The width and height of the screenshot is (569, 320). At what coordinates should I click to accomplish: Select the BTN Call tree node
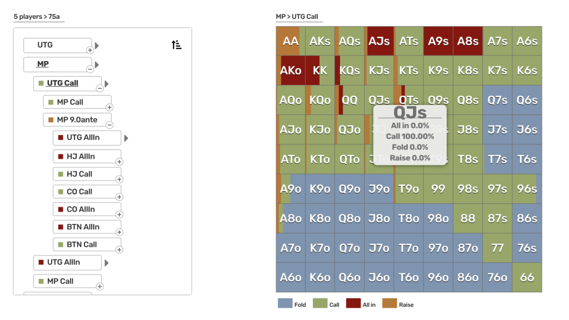click(82, 244)
